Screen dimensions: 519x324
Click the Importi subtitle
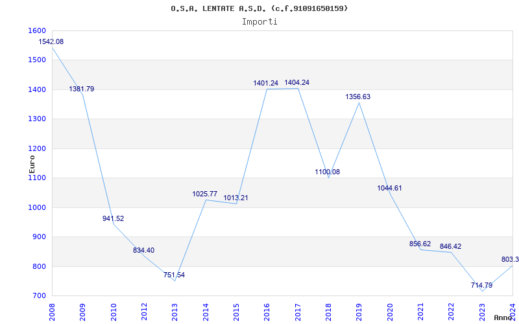tap(259, 22)
